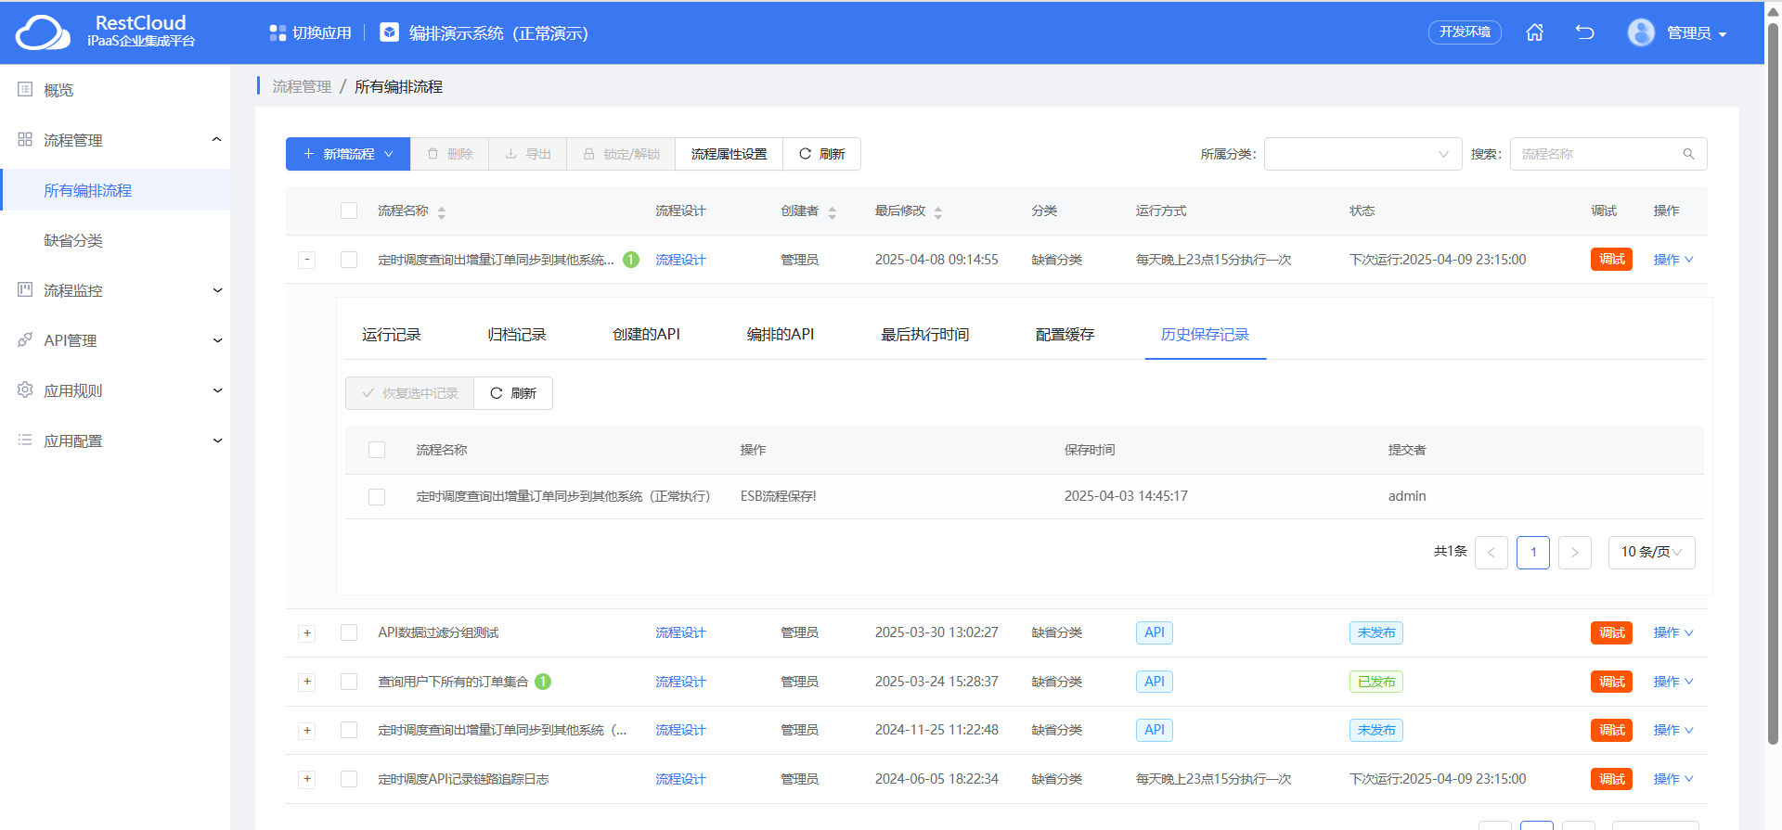The image size is (1782, 830).
Task: Check the first 定时调度查询 row checkbox
Action: 349,260
